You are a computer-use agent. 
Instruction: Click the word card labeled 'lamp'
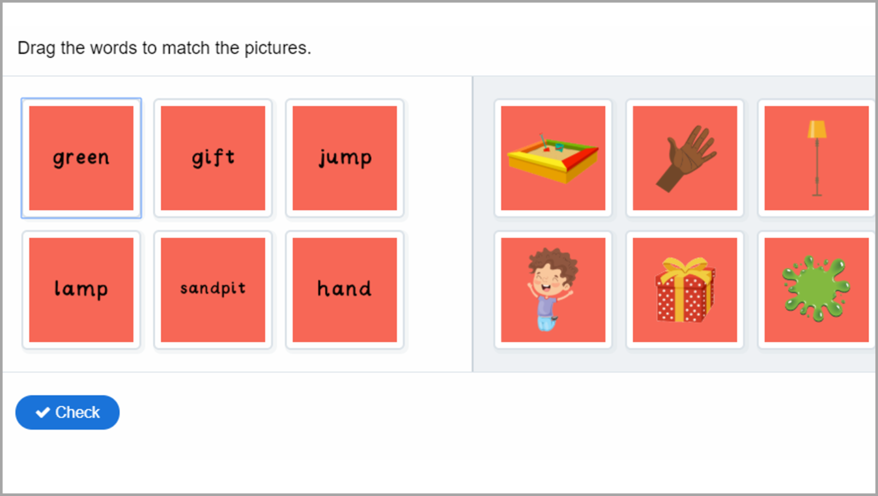tap(81, 289)
